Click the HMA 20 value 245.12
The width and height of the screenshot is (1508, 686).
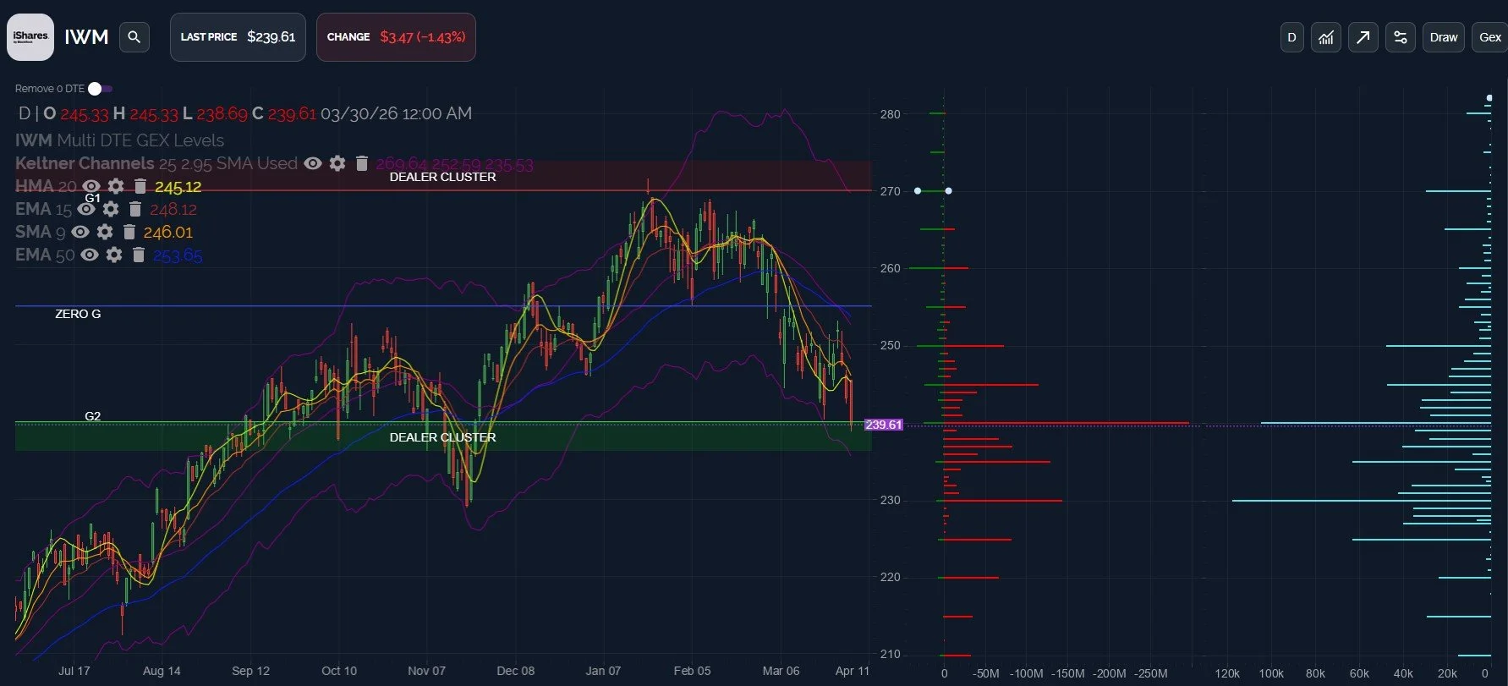click(x=178, y=187)
